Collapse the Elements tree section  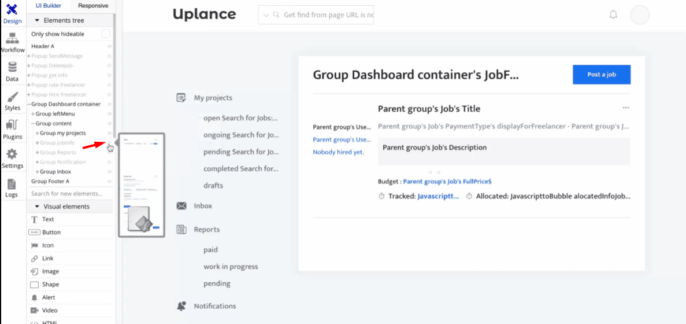tap(38, 20)
